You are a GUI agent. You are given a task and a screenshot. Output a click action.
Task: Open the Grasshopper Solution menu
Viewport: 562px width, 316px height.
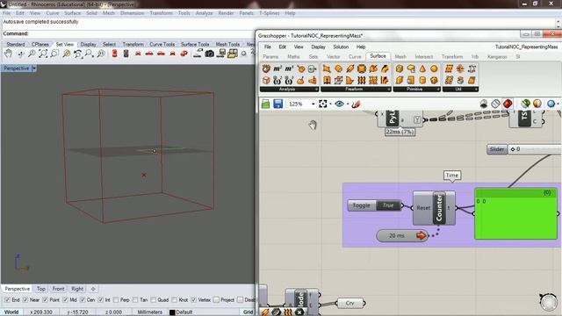[x=341, y=47]
